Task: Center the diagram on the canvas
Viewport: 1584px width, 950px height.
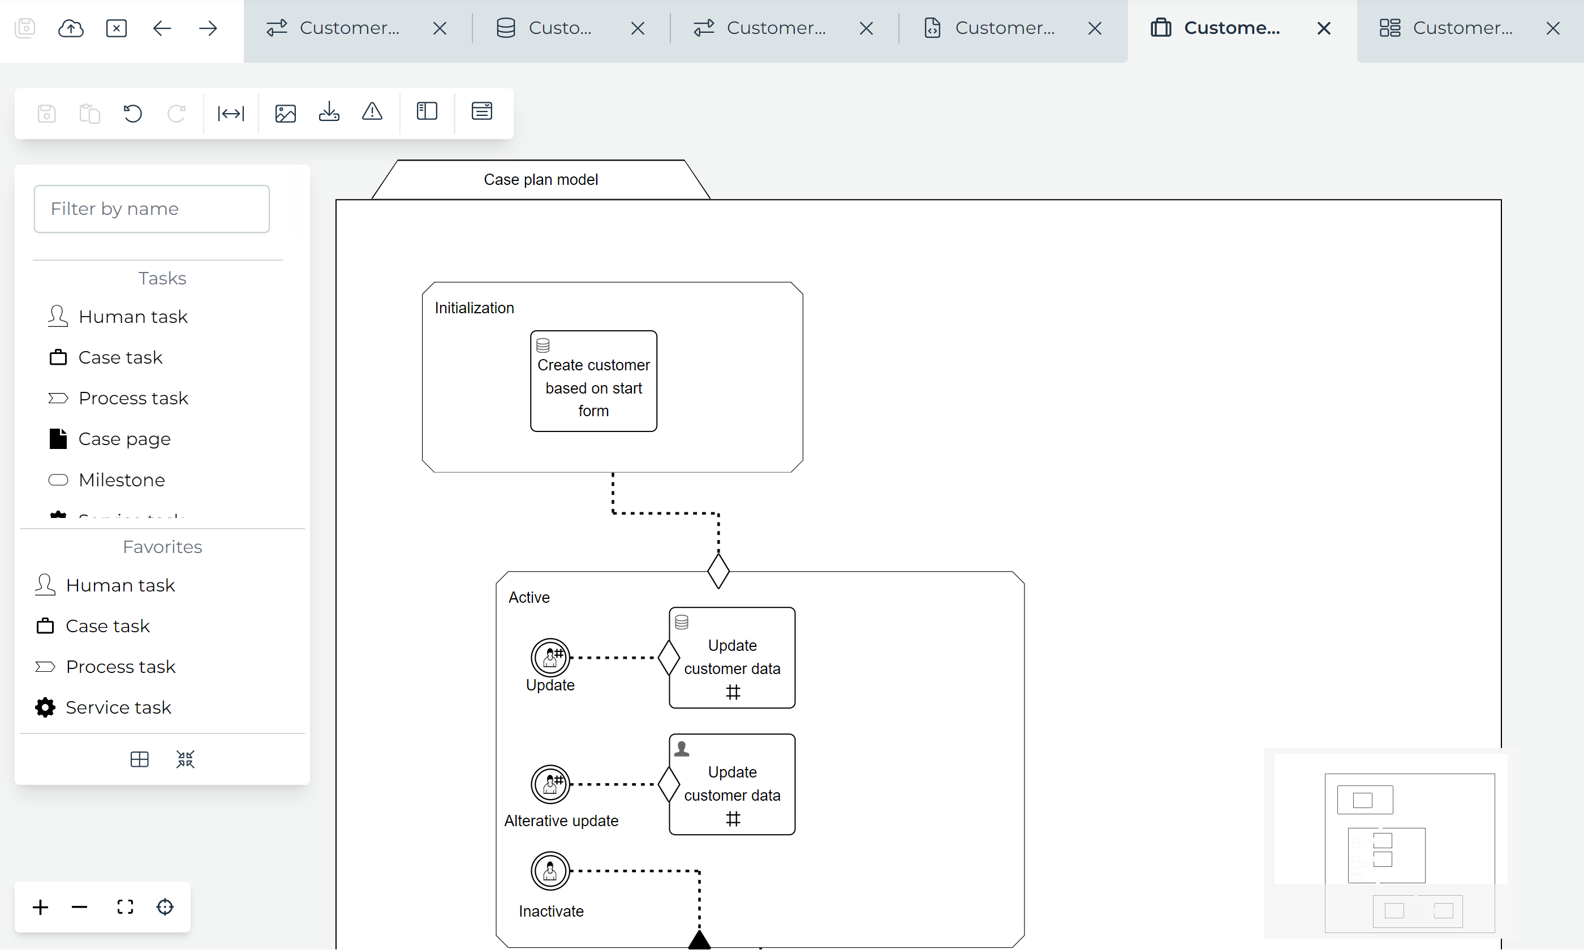Action: pyautogui.click(x=165, y=907)
